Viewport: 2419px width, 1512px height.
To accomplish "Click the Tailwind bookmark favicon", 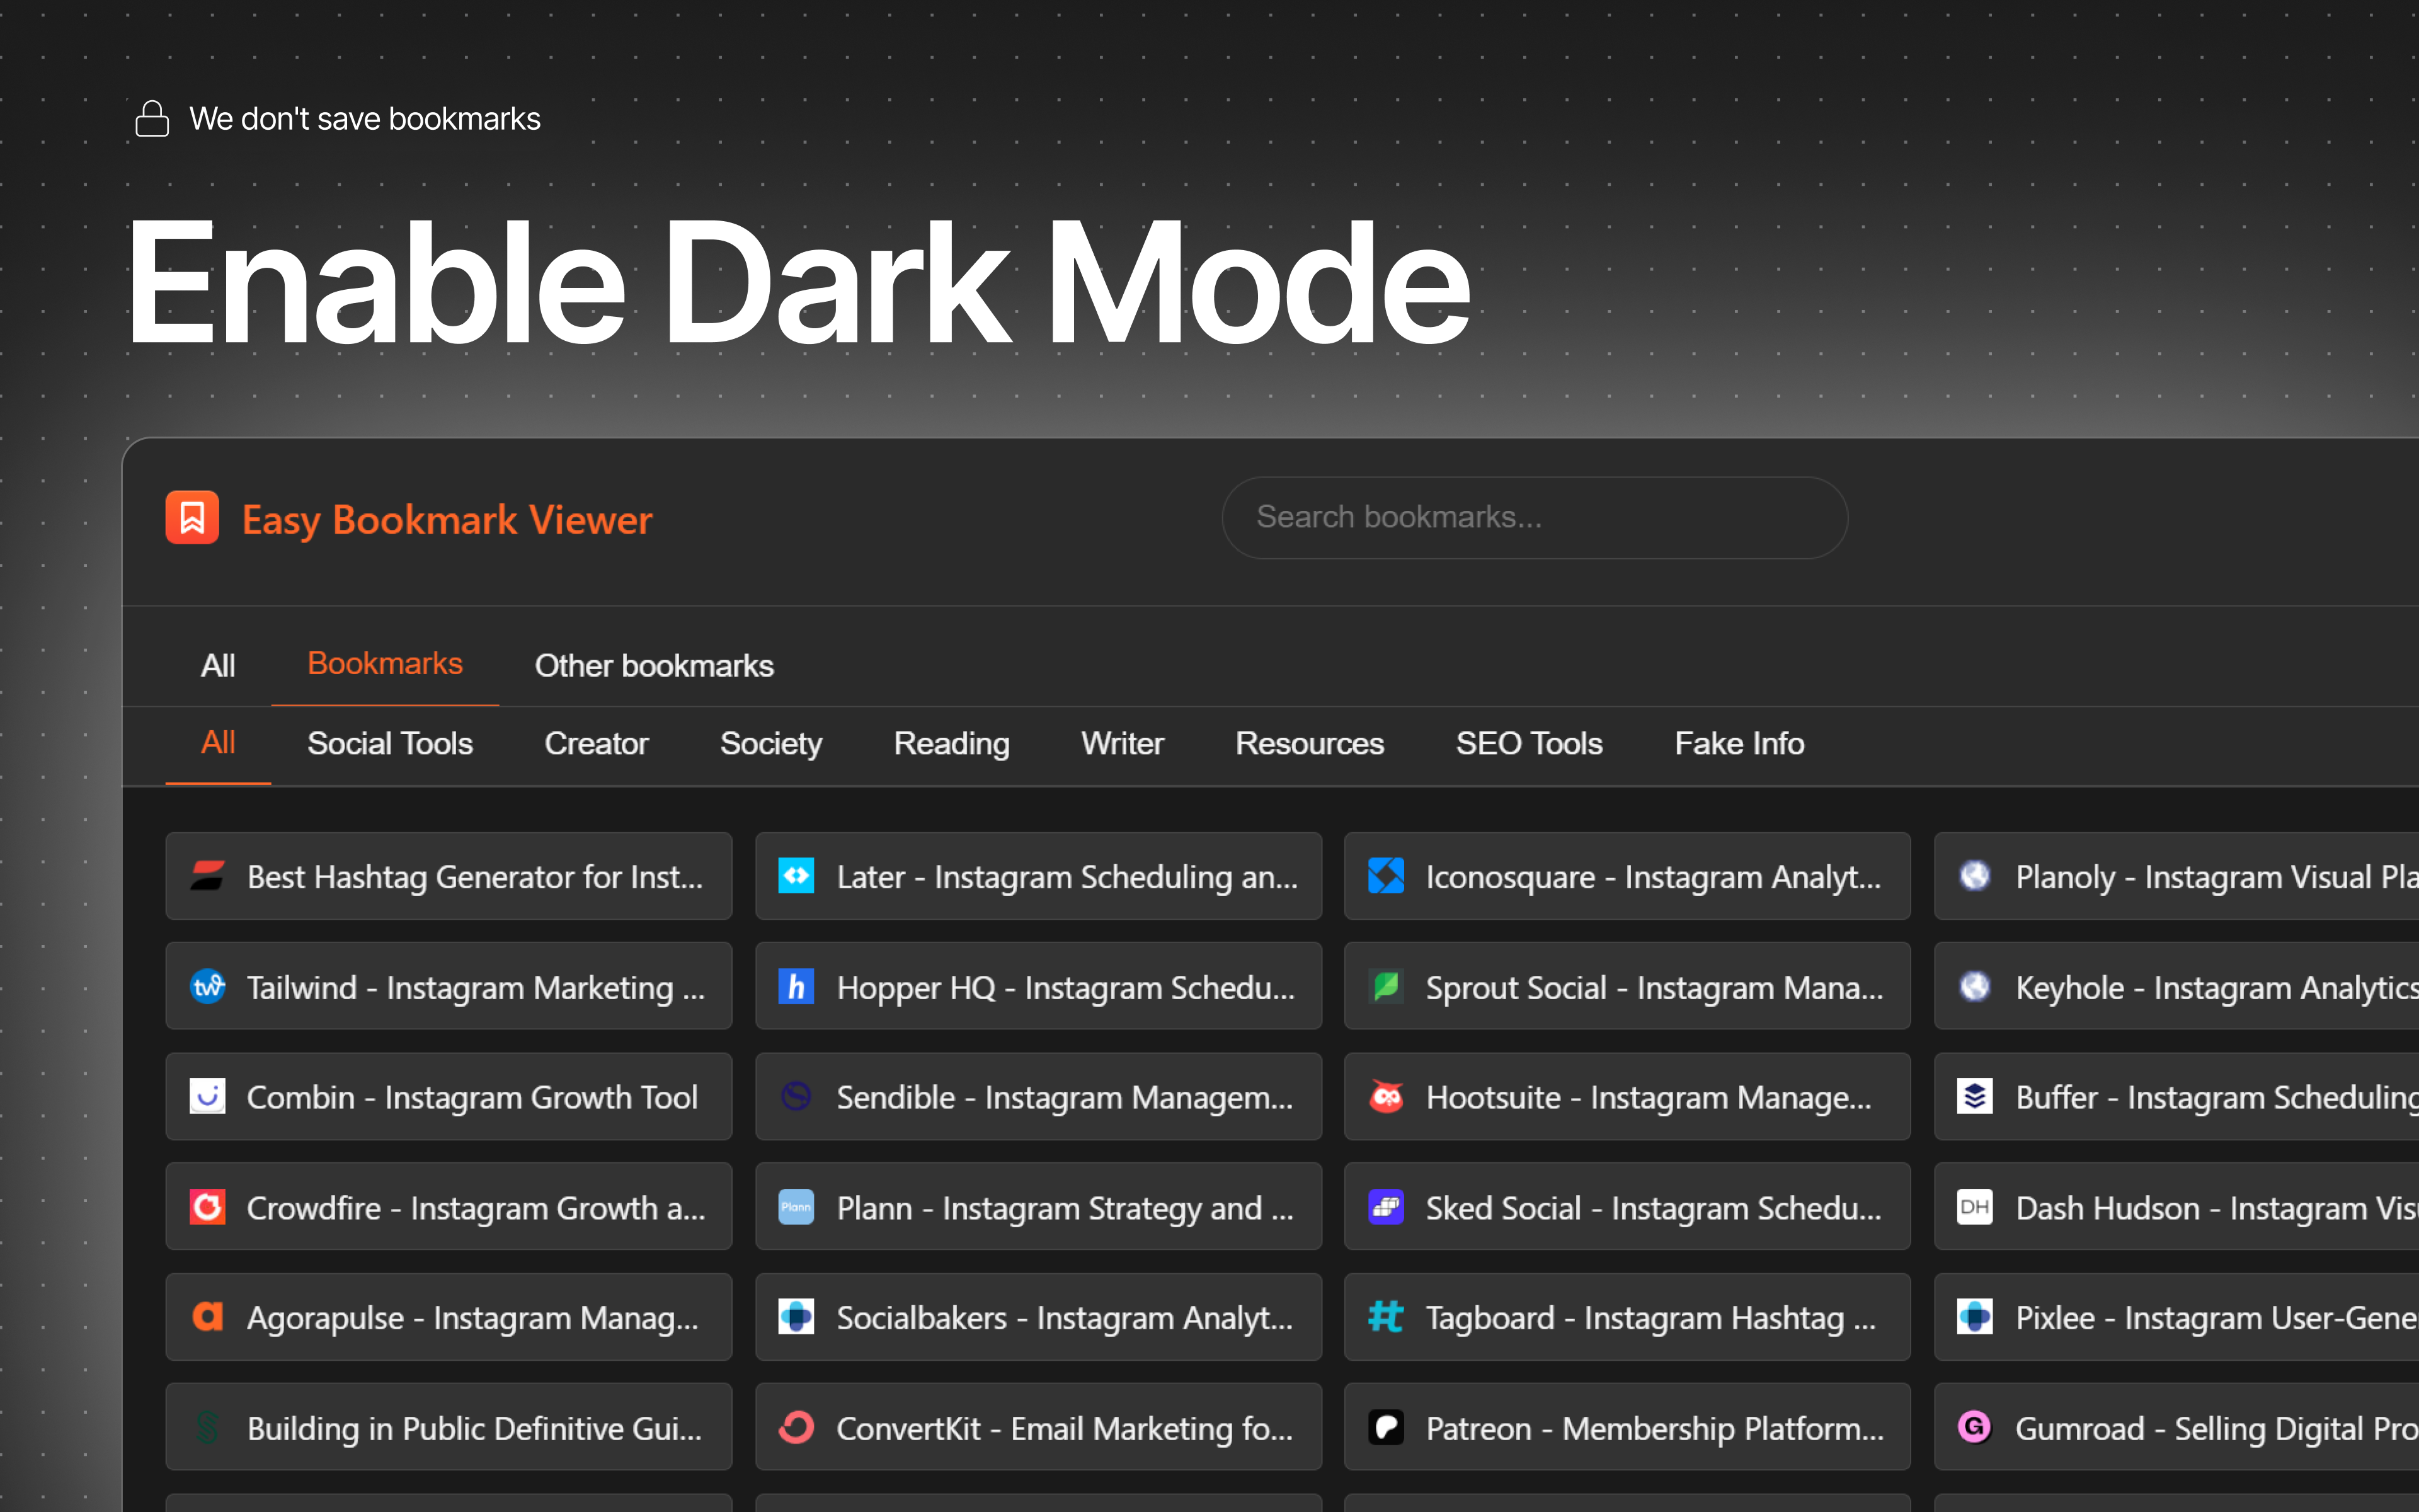I will (207, 987).
